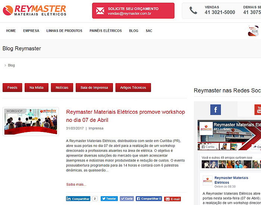The width and height of the screenshot is (261, 205).
Task: Click the Feeds button
Action: (x=12, y=88)
